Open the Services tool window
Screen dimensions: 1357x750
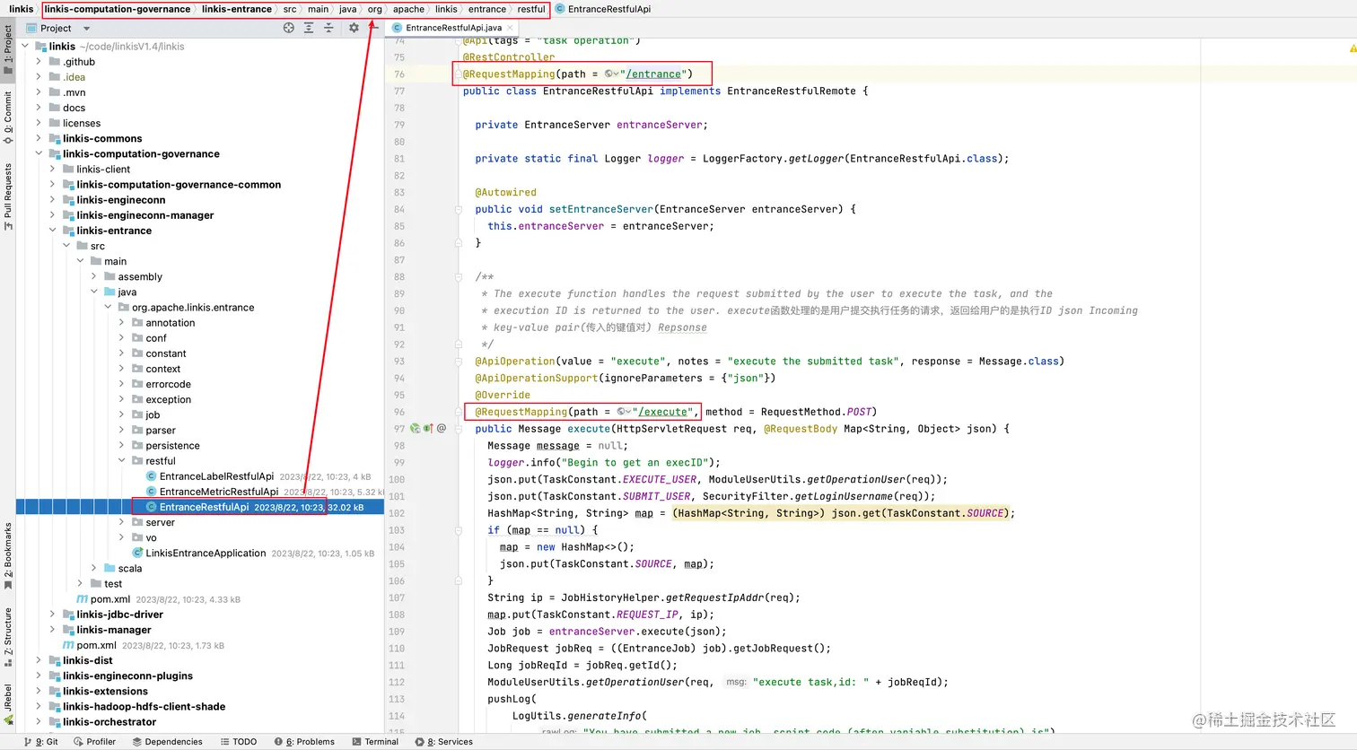point(444,742)
